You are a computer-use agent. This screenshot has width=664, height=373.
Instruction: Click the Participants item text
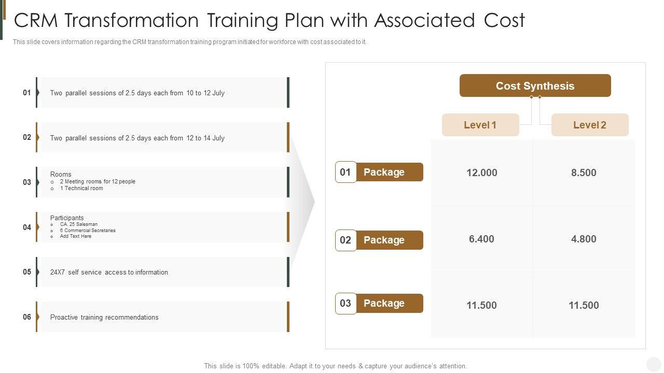(x=67, y=218)
